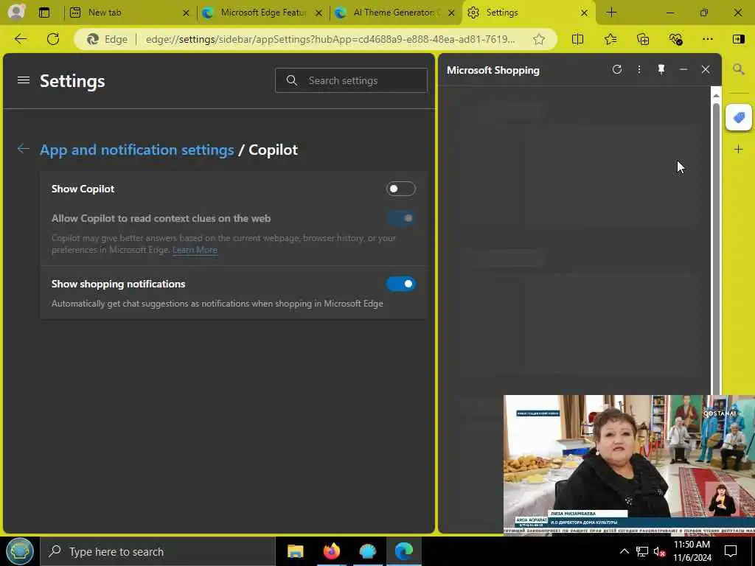Toggle Show Copilot switch
This screenshot has height=566, width=755.
(400, 189)
